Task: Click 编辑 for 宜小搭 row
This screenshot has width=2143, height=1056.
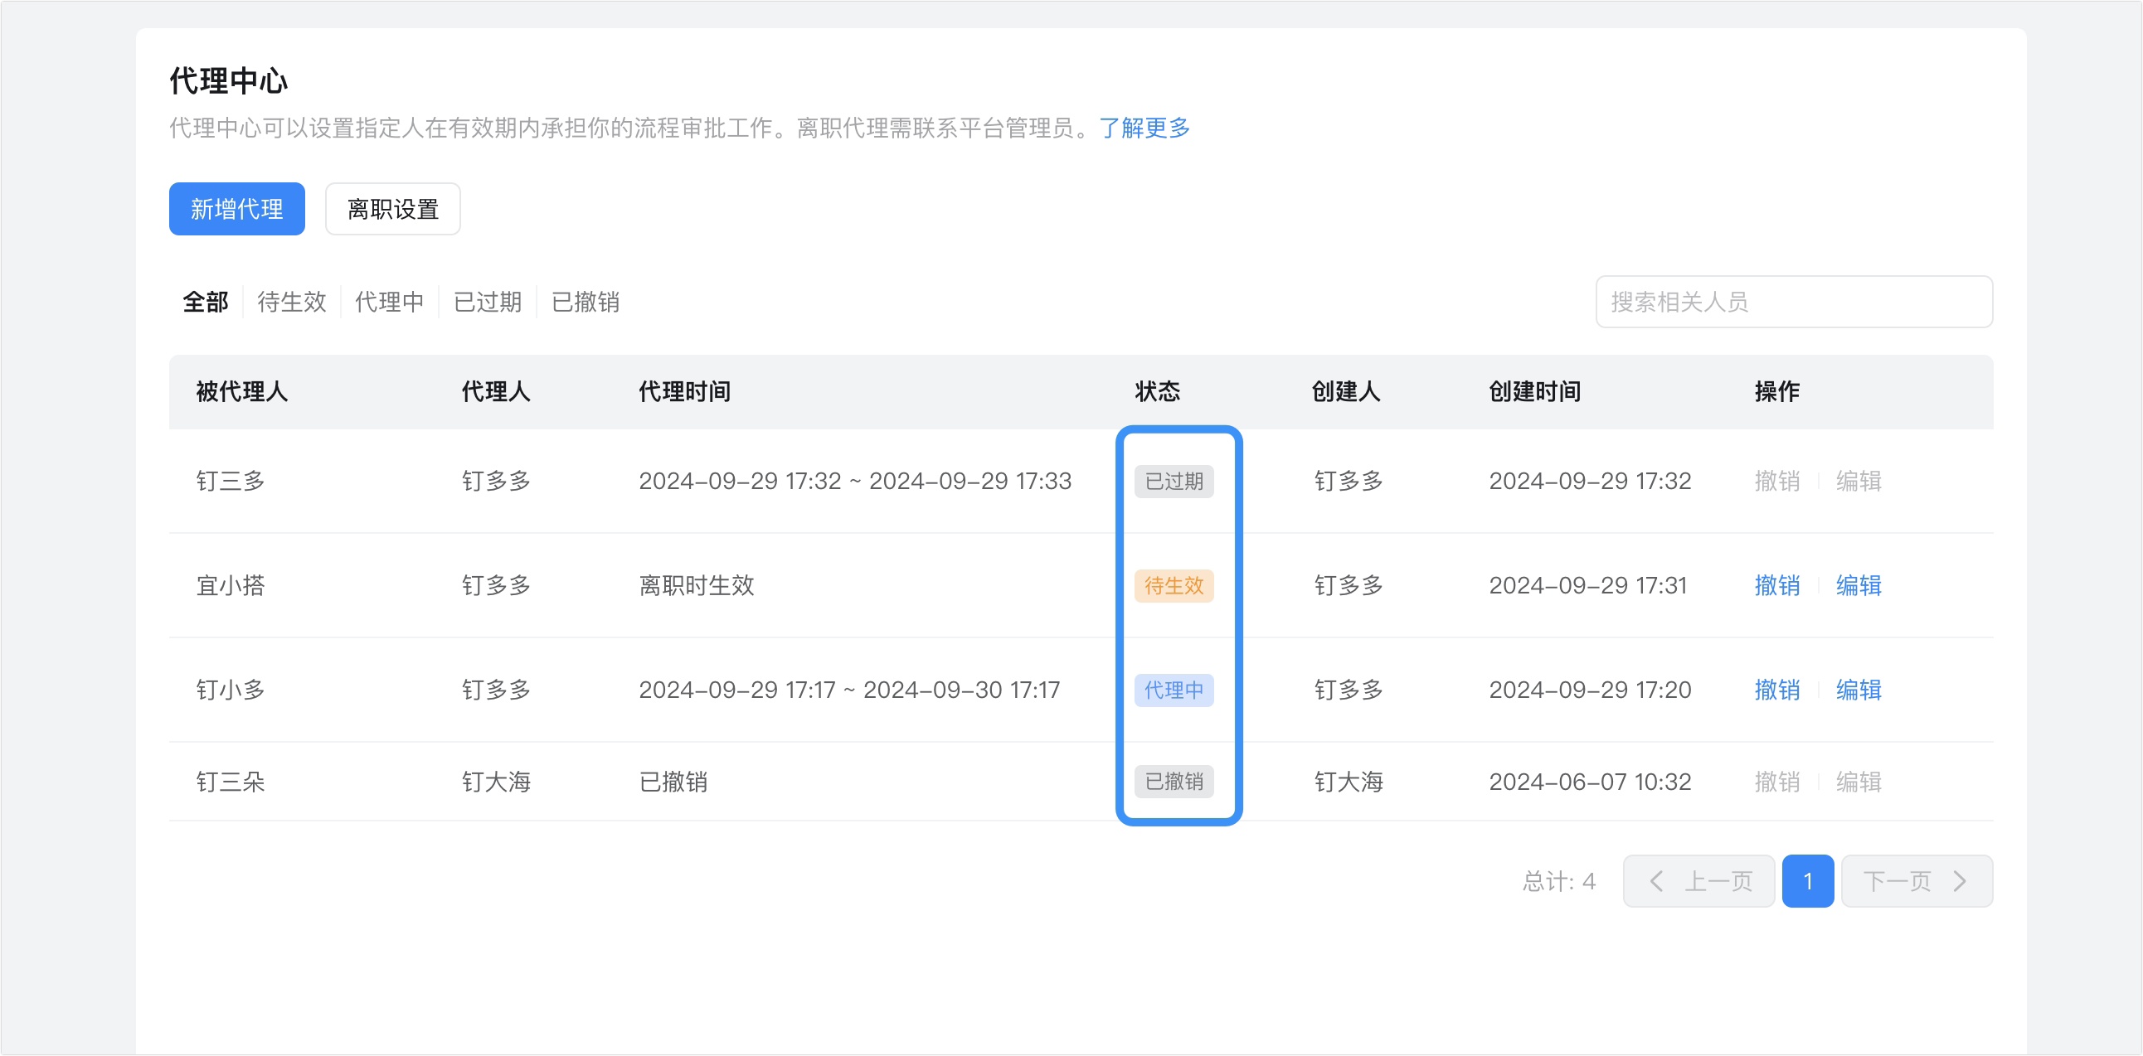Action: pyautogui.click(x=1859, y=585)
